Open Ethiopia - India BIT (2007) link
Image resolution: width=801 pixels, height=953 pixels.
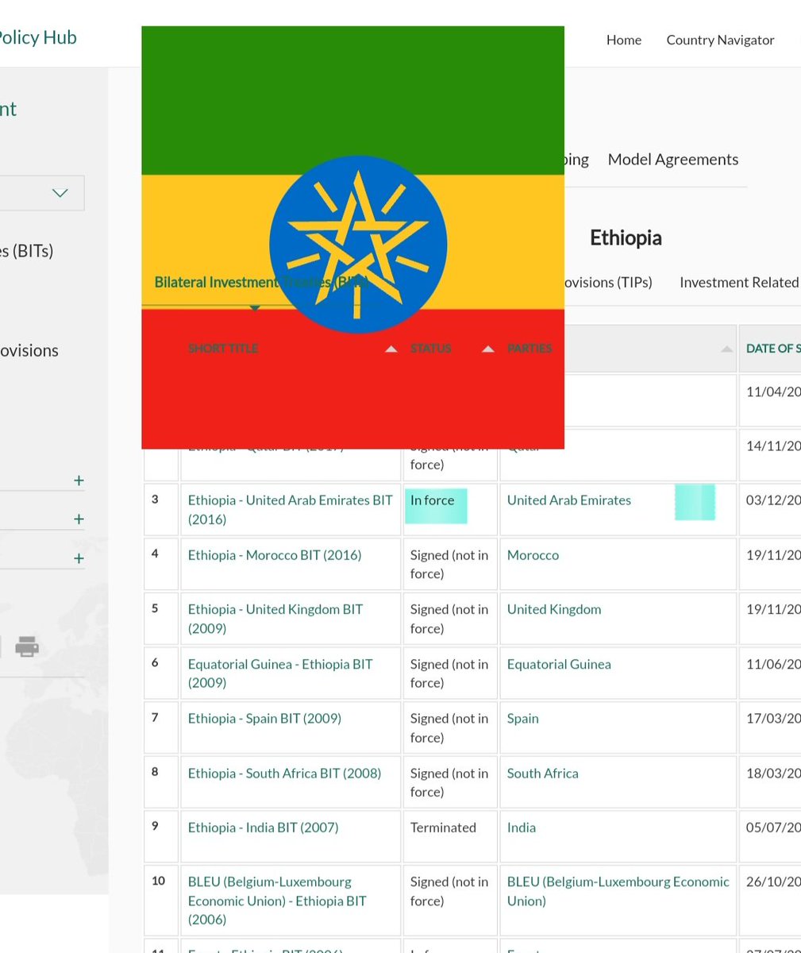click(x=264, y=828)
